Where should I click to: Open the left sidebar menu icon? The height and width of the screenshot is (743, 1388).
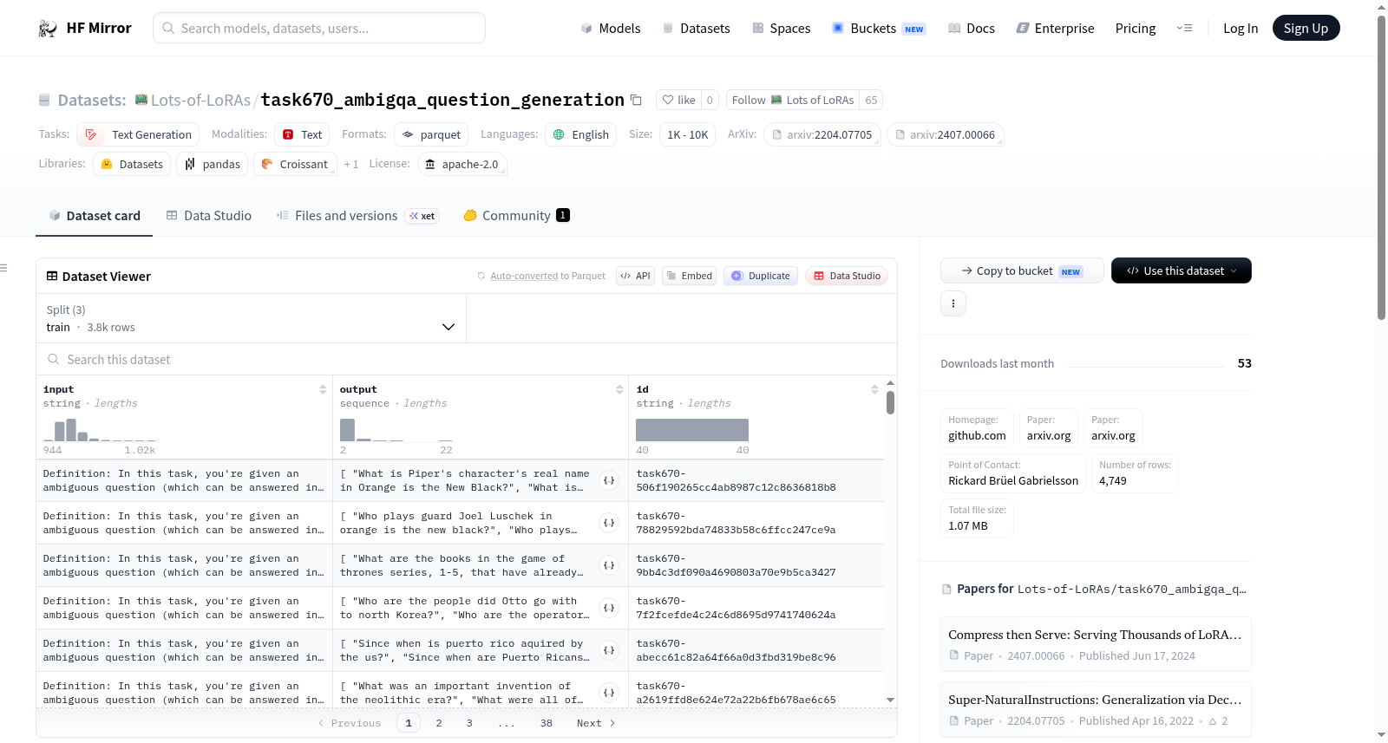[x=3, y=268]
